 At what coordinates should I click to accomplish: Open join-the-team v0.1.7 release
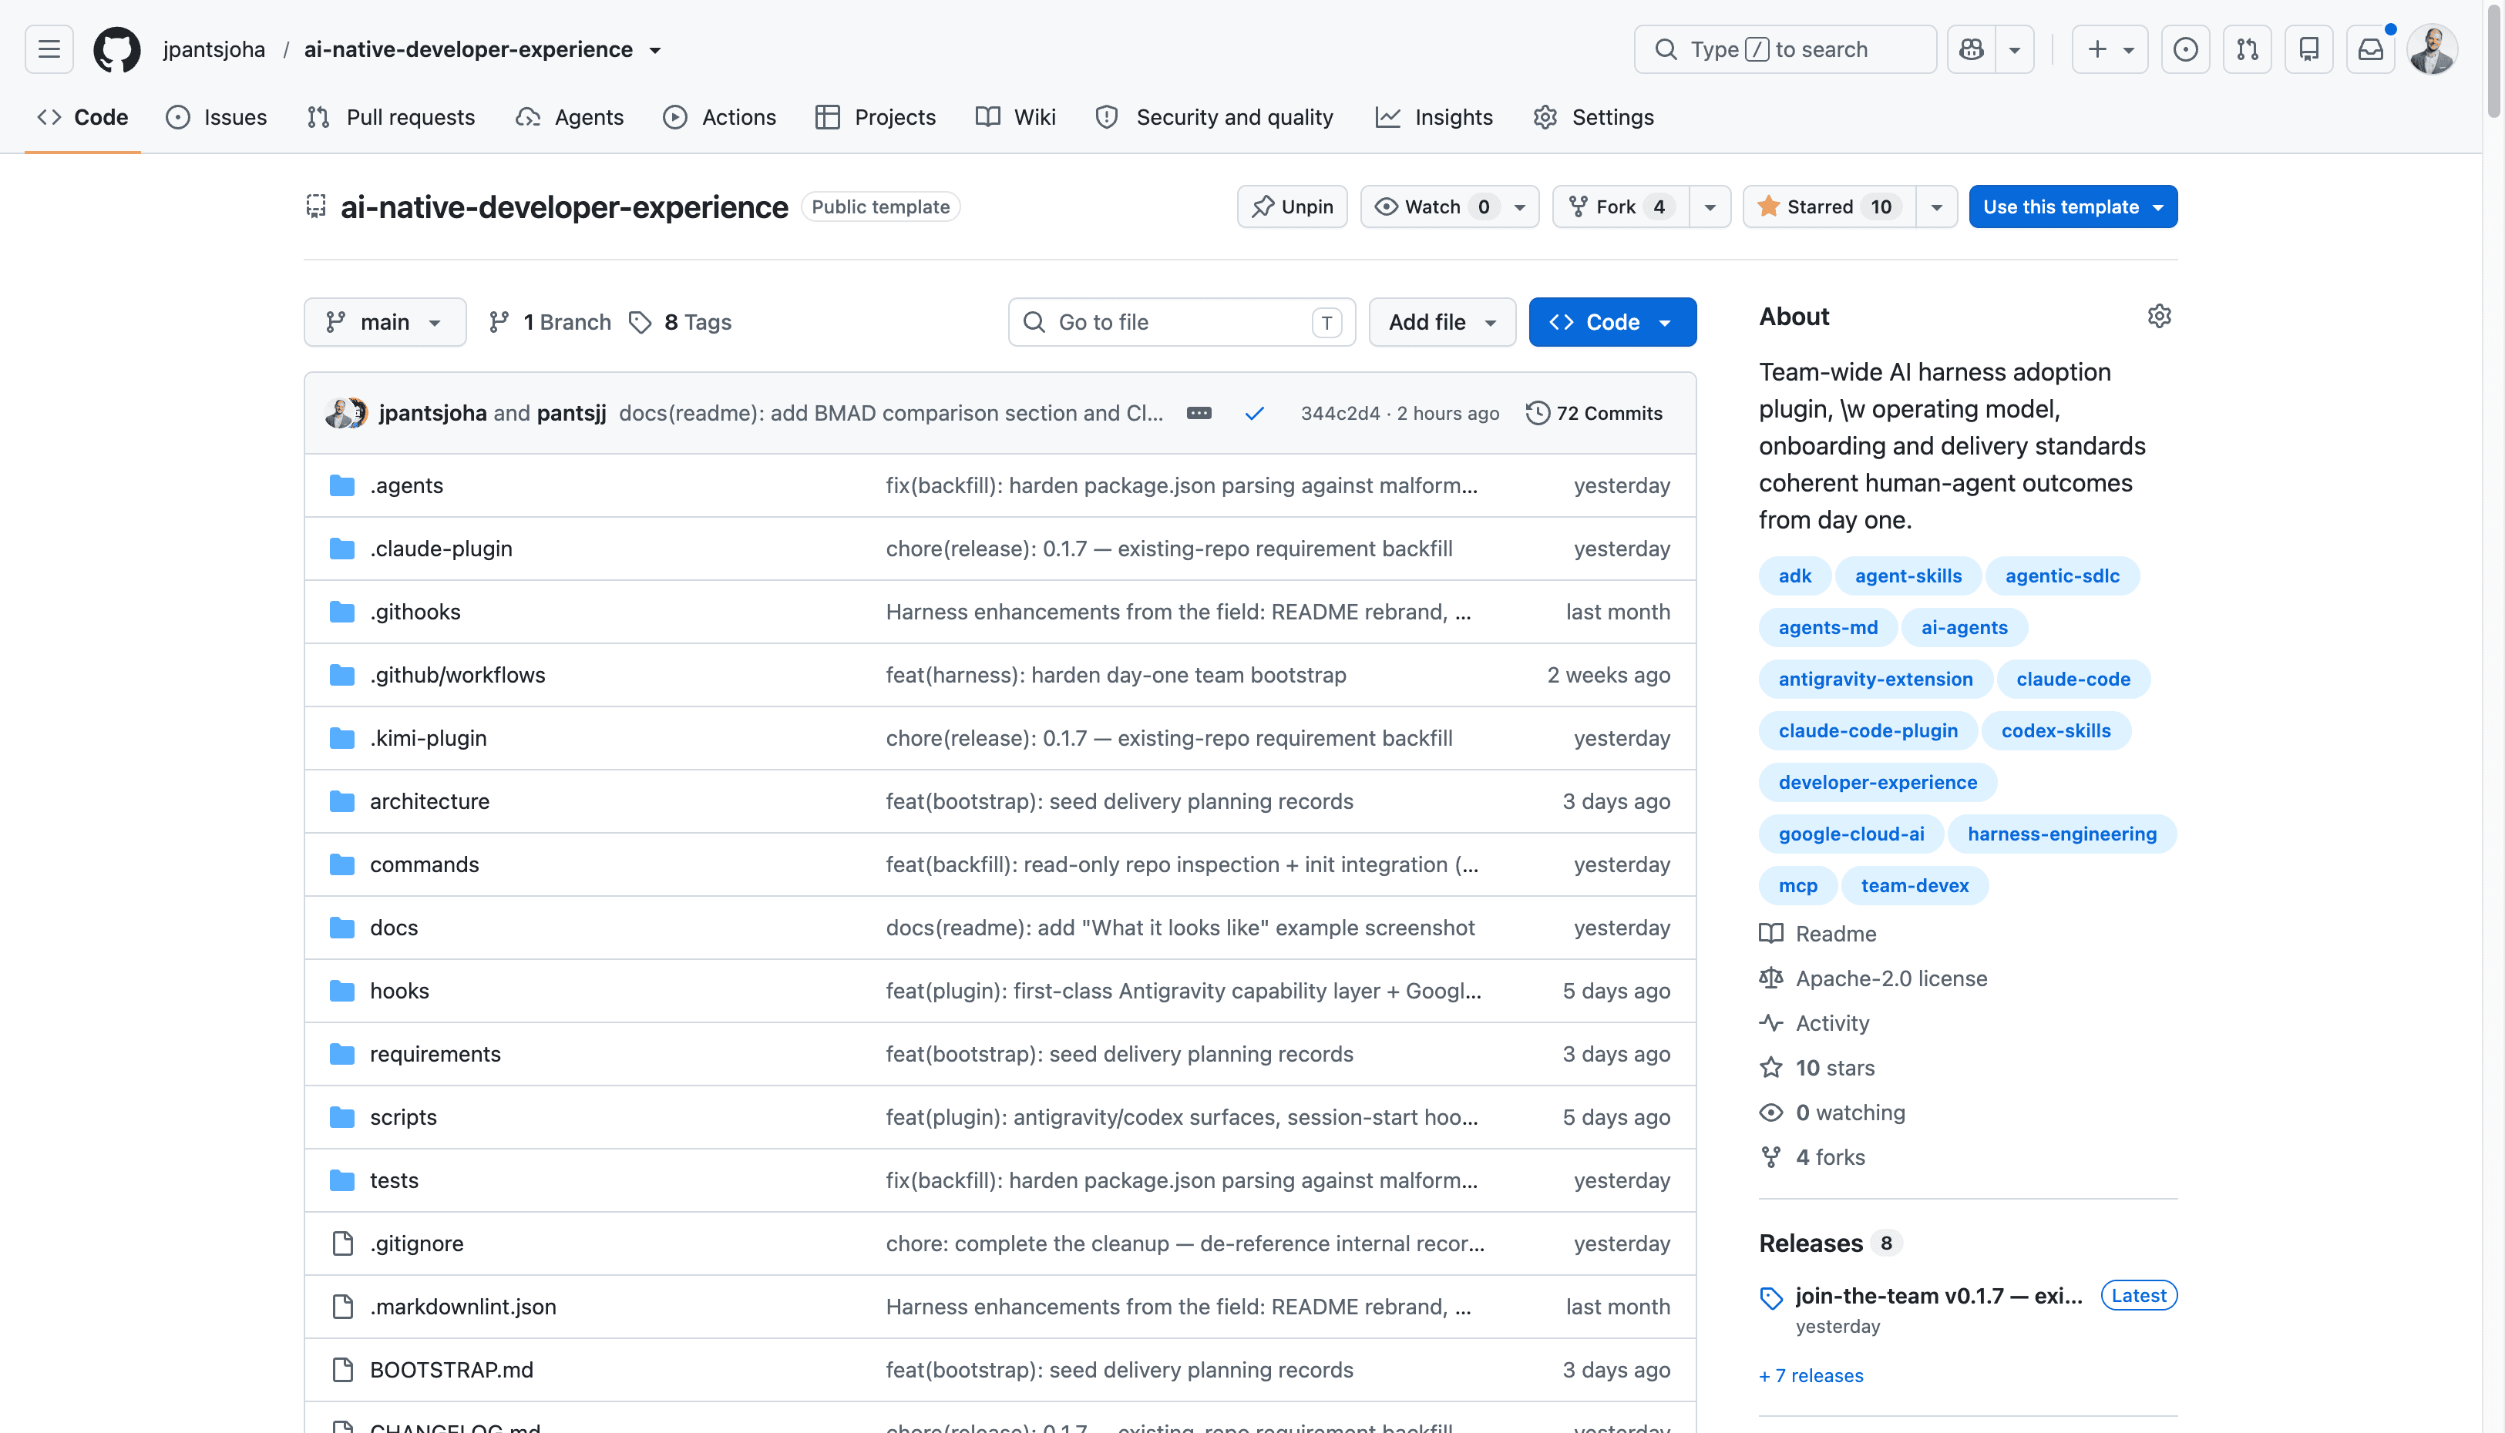click(1938, 1295)
